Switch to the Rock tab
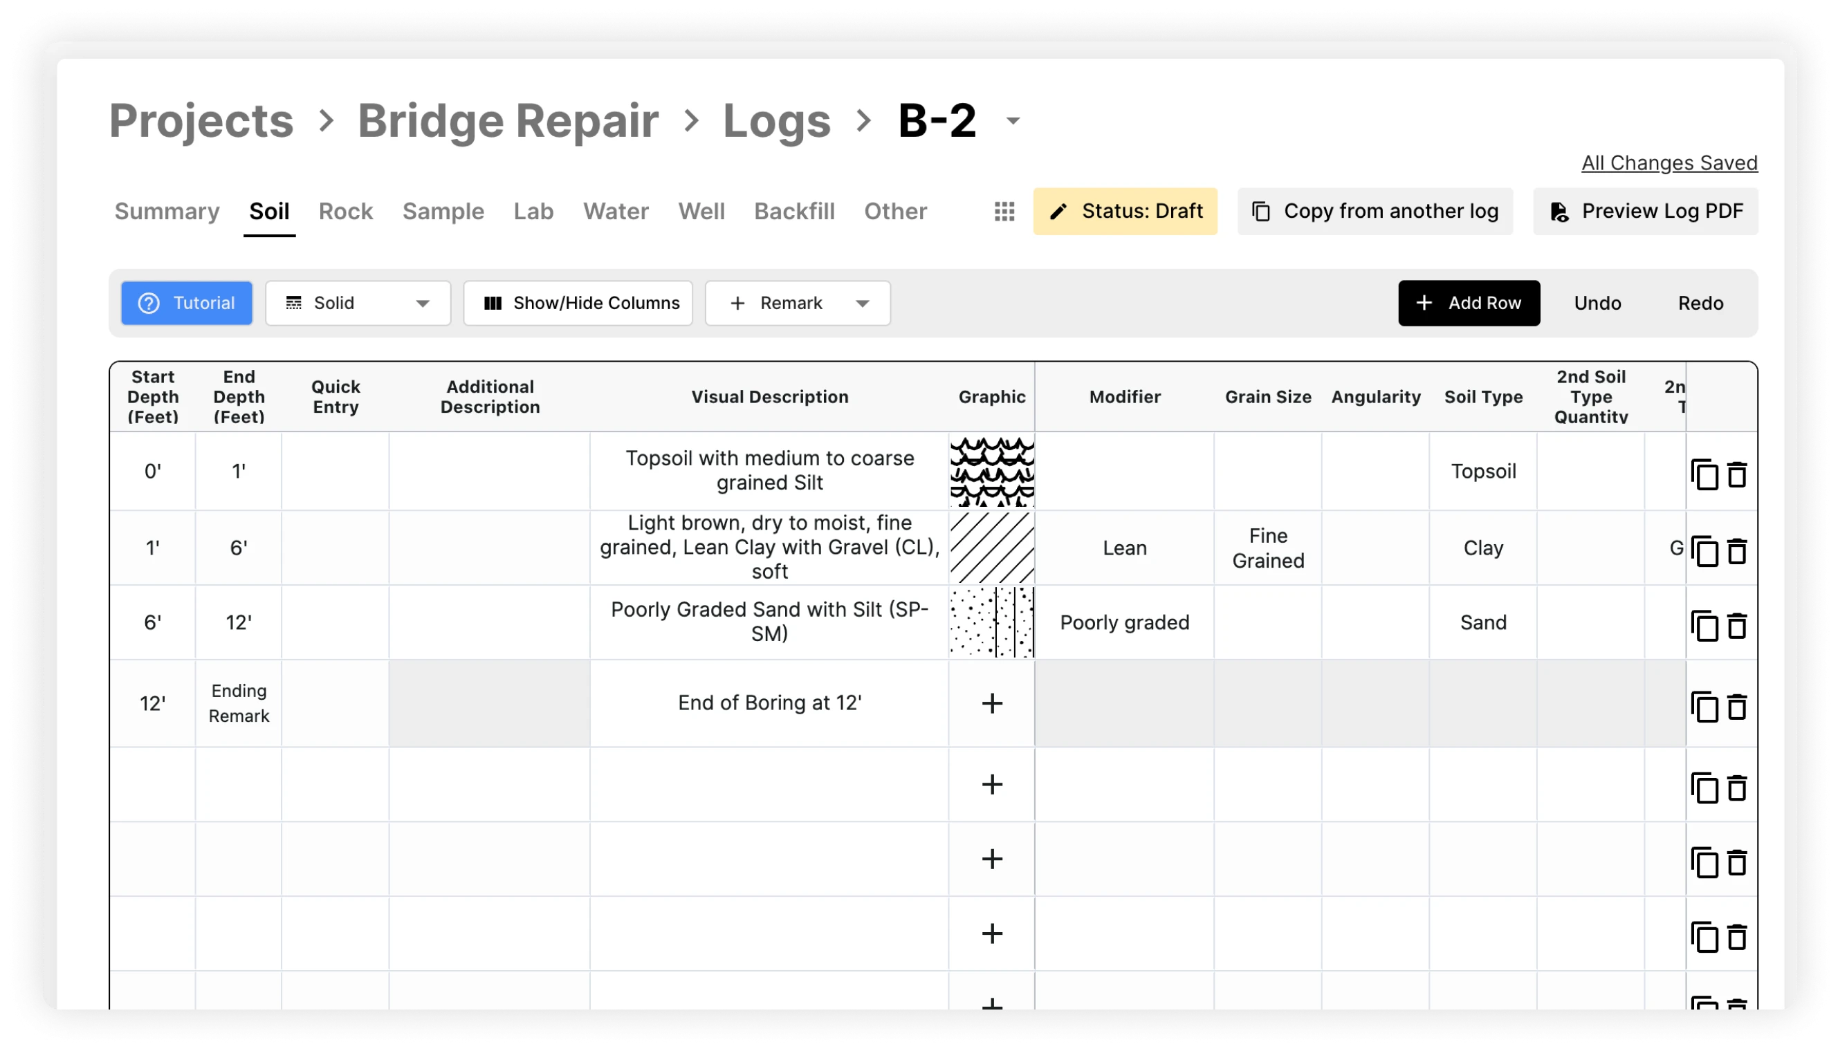The image size is (1838, 1051). [346, 212]
